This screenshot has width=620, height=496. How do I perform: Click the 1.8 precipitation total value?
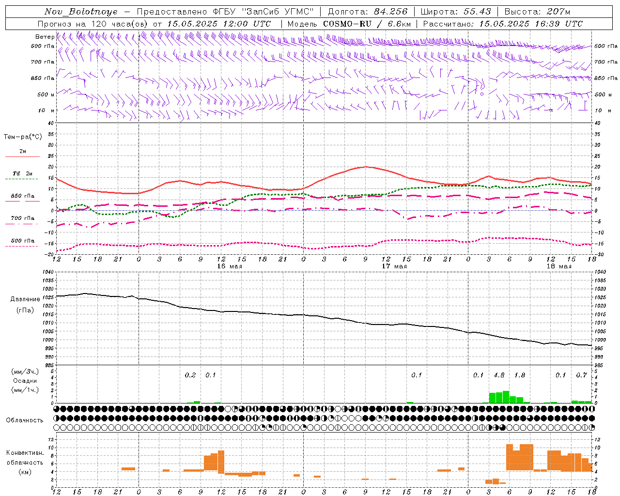[x=520, y=375]
